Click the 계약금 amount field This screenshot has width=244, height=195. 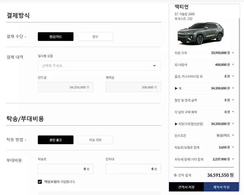133,87
